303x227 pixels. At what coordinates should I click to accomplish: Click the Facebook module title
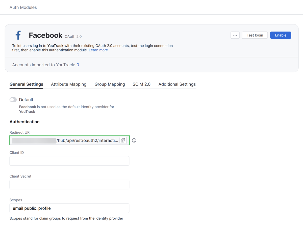click(45, 35)
